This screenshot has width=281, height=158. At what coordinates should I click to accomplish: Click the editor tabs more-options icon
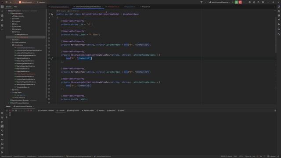coord(274,7)
